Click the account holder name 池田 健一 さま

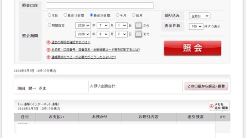point(31,89)
